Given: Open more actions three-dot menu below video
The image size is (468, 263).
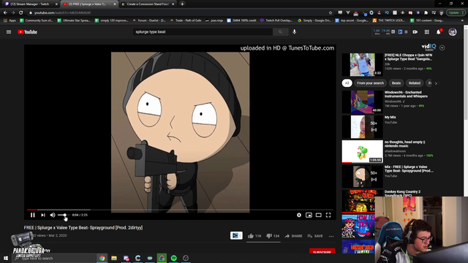Looking at the screenshot, I should click(x=331, y=236).
